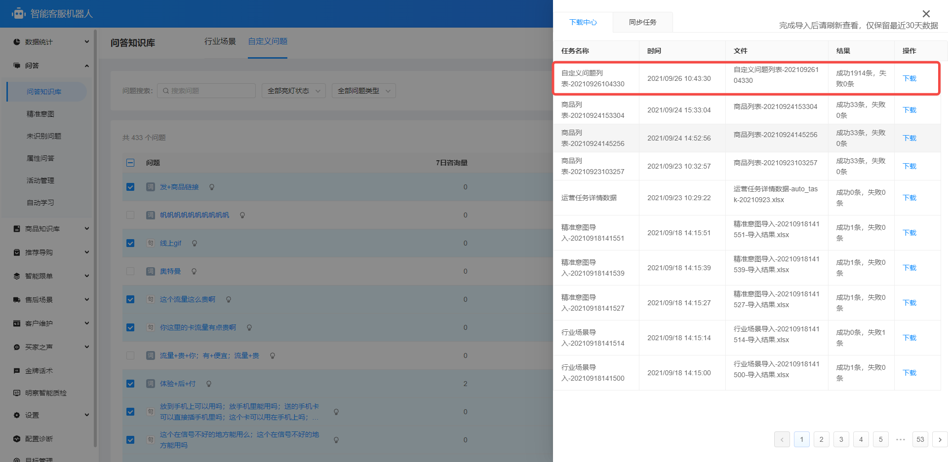Screen dimensions: 948x462
Task: Click the type tag icon before 发+商品链接
Action: coord(151,187)
